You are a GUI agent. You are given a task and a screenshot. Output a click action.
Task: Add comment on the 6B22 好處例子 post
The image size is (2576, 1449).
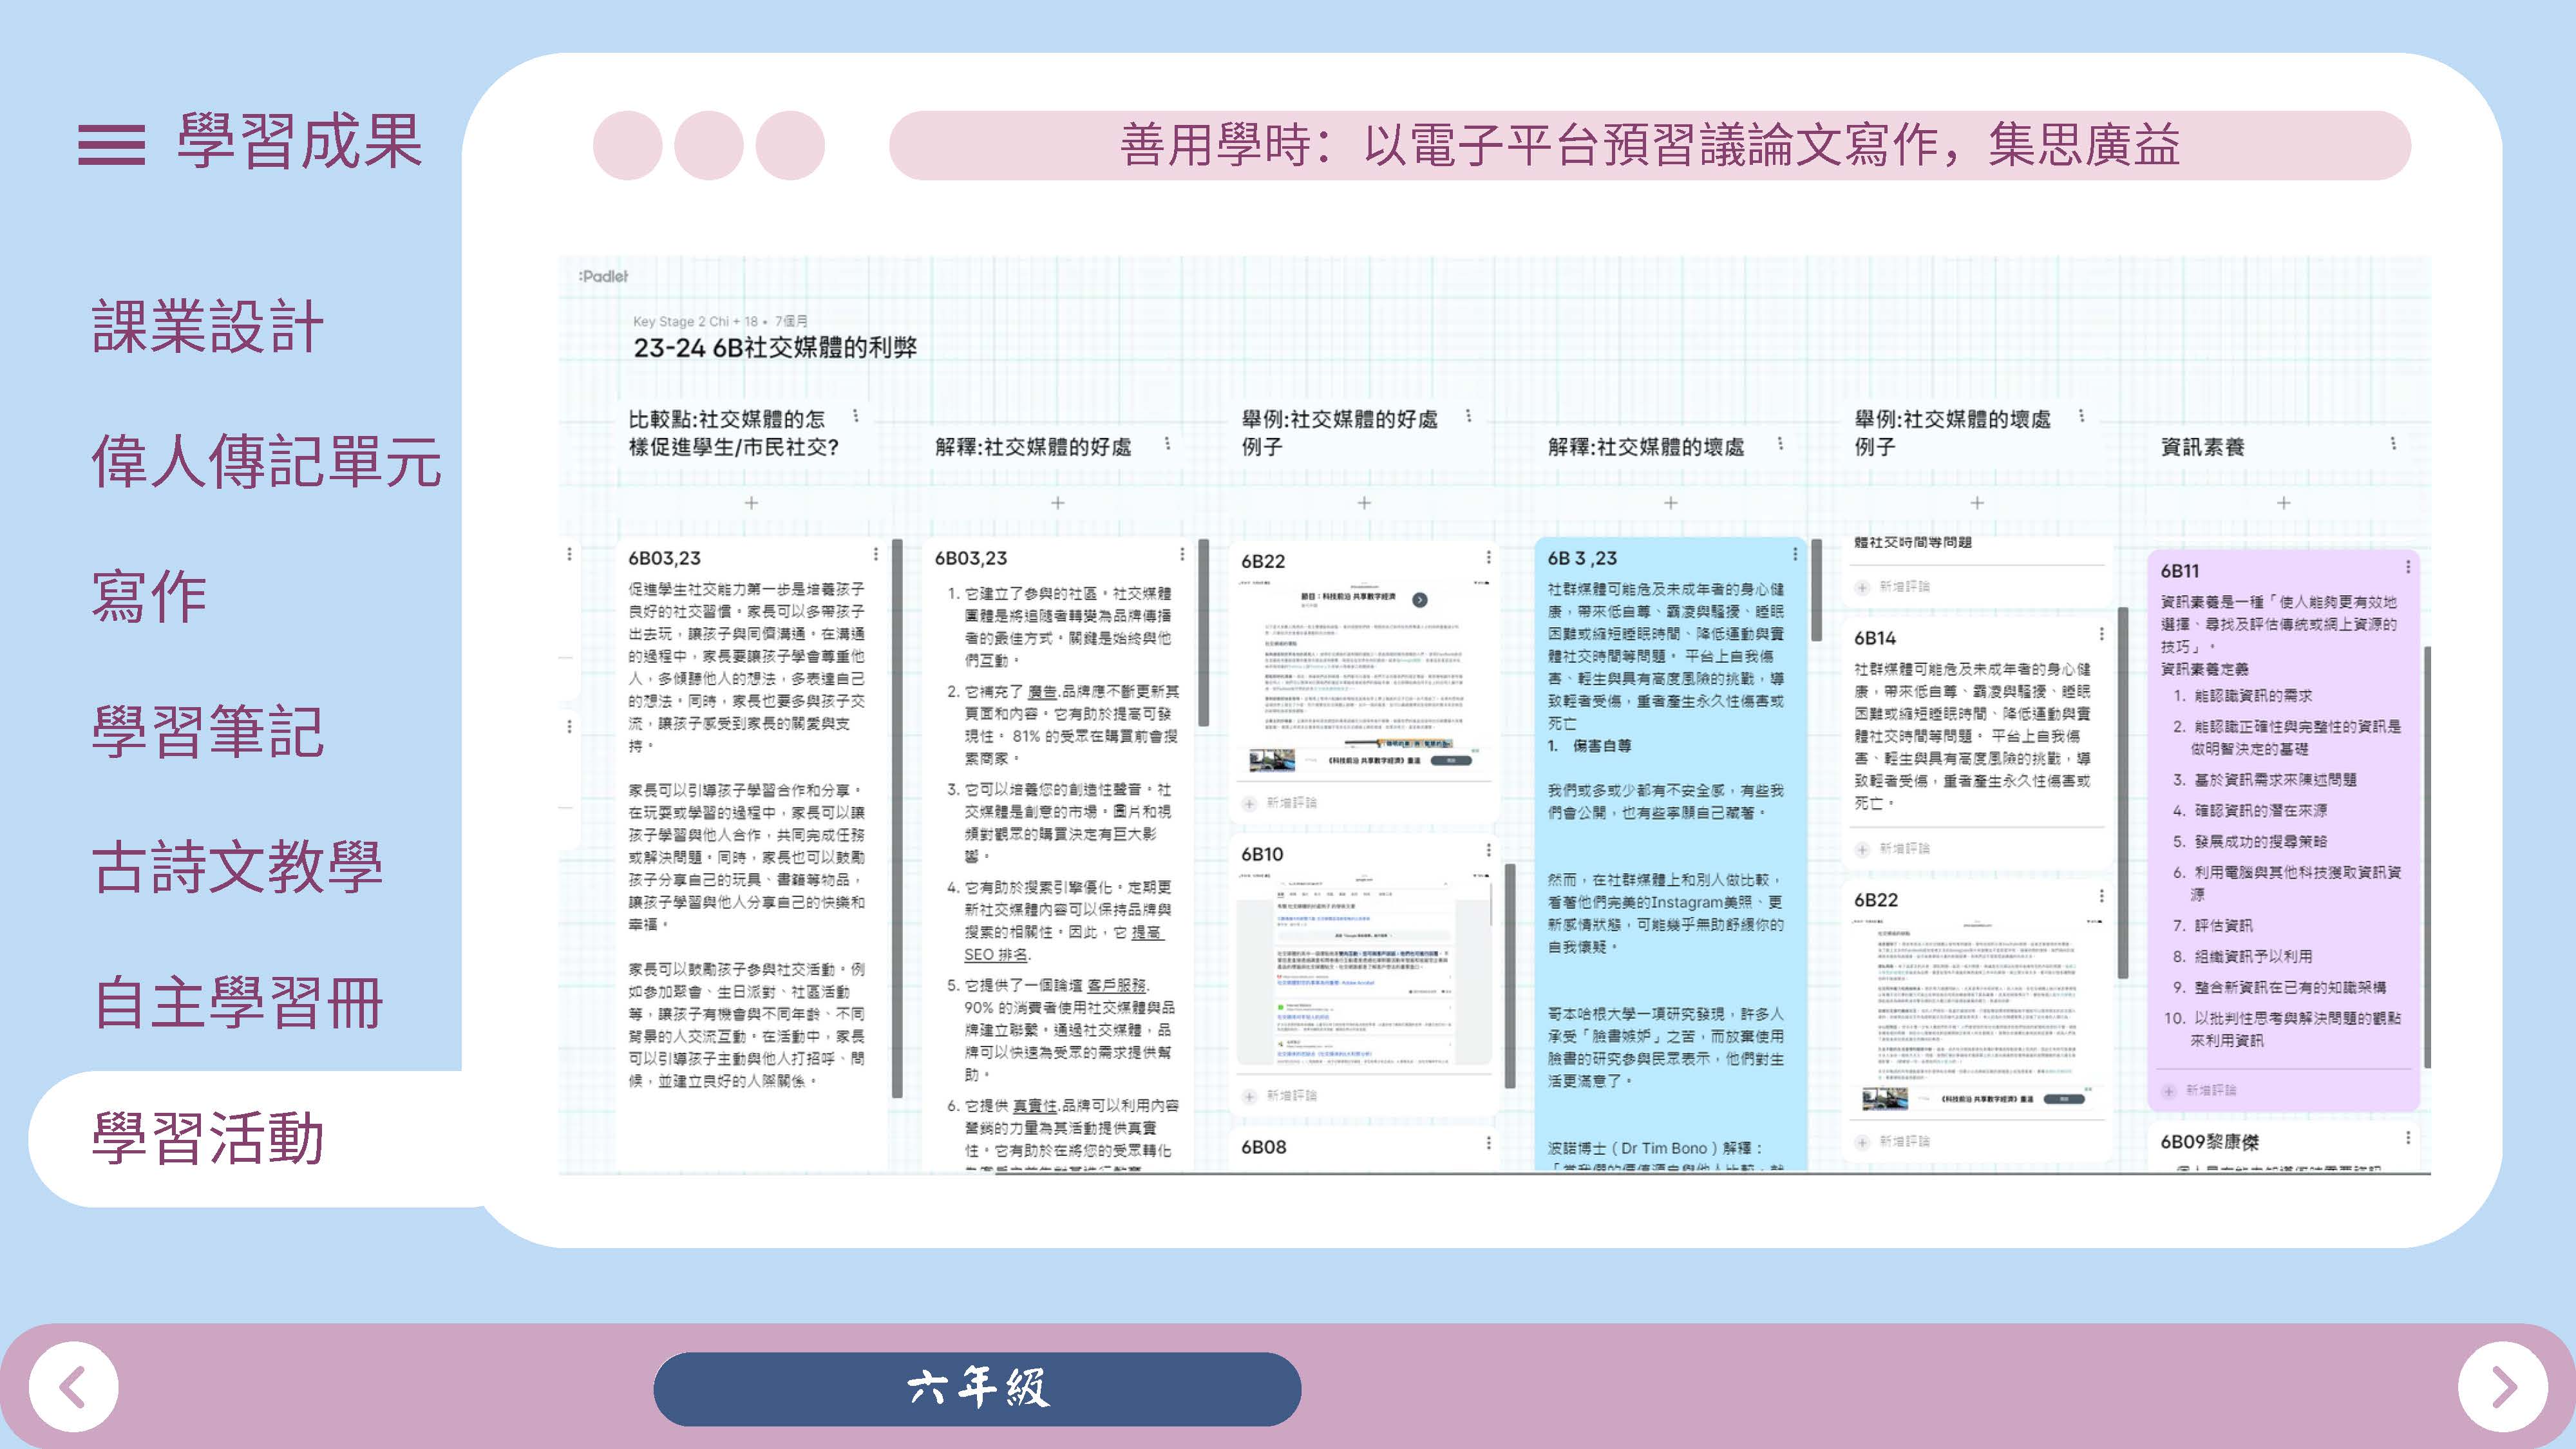[x=1280, y=803]
